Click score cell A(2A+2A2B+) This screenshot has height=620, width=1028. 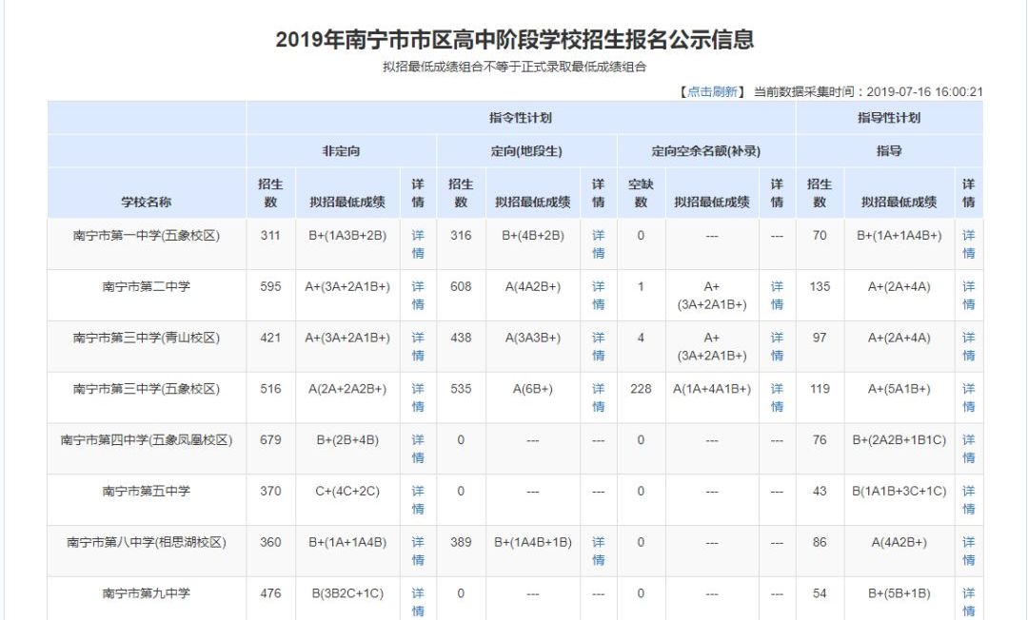point(347,389)
